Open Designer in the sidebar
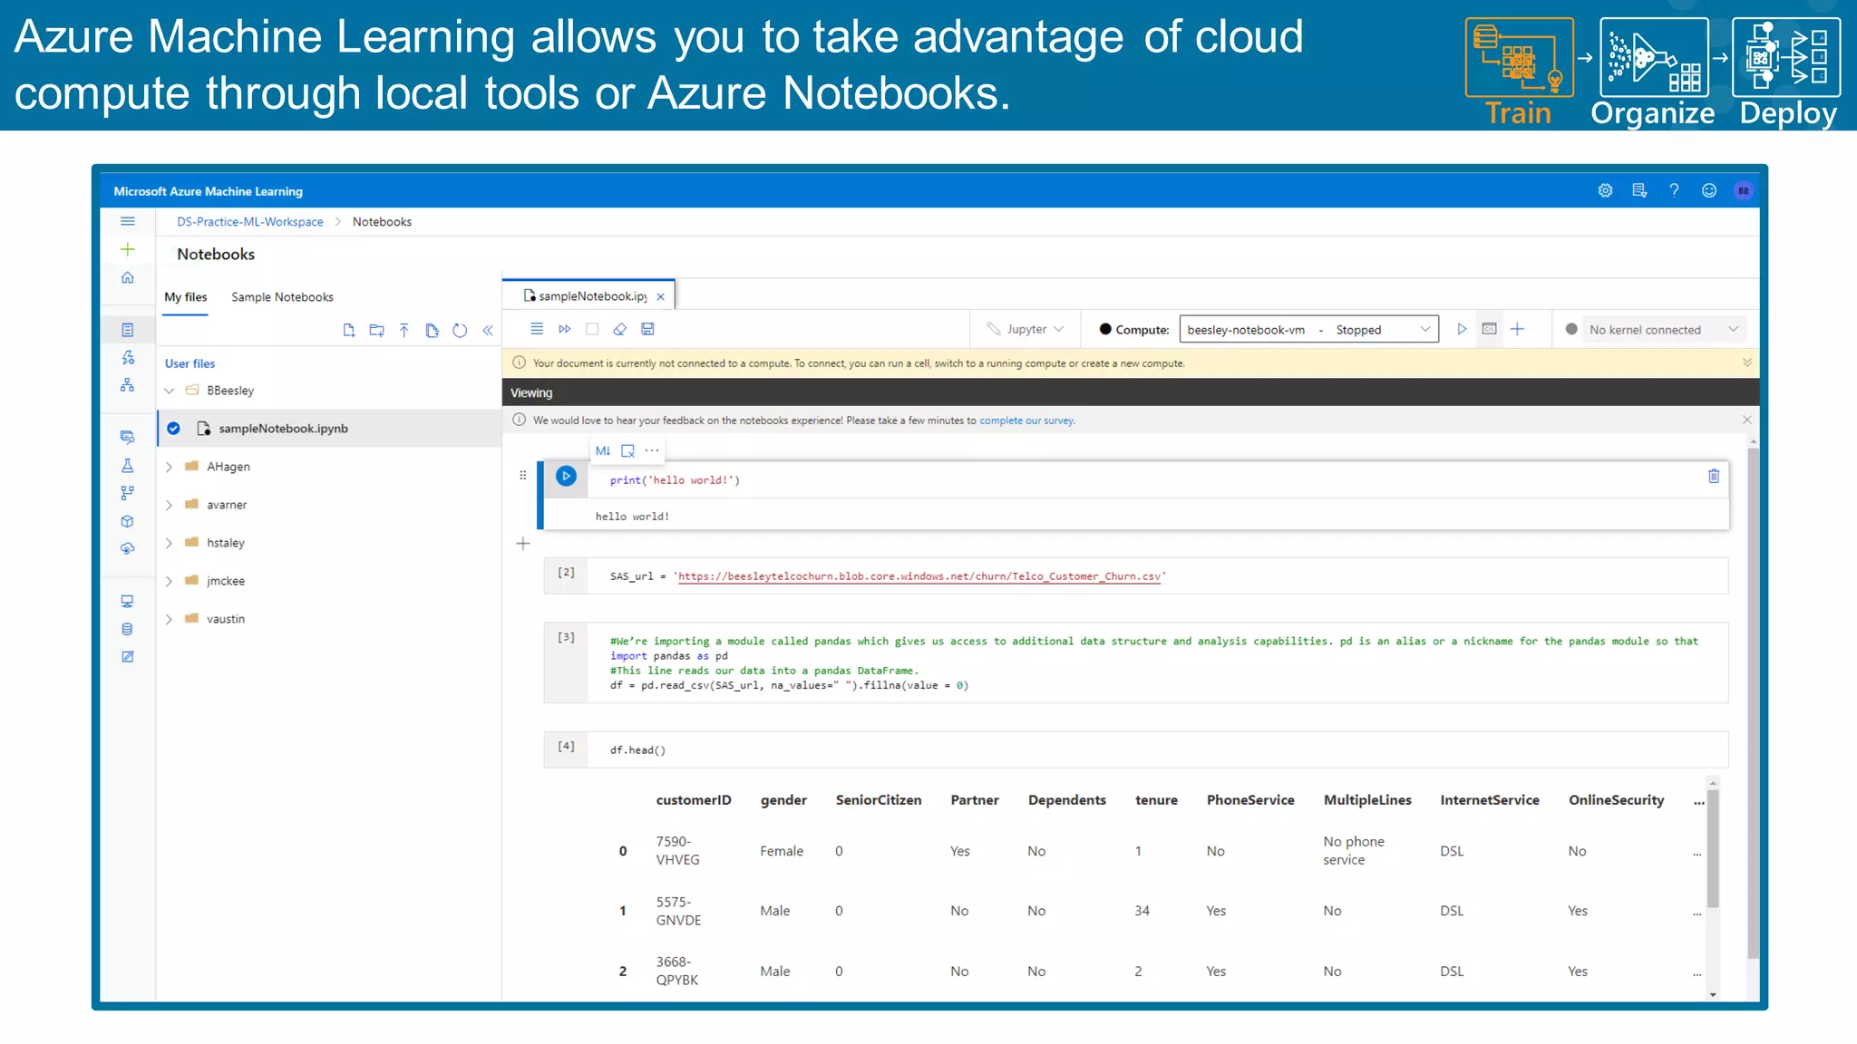The height and width of the screenshot is (1044, 1857). (x=128, y=385)
